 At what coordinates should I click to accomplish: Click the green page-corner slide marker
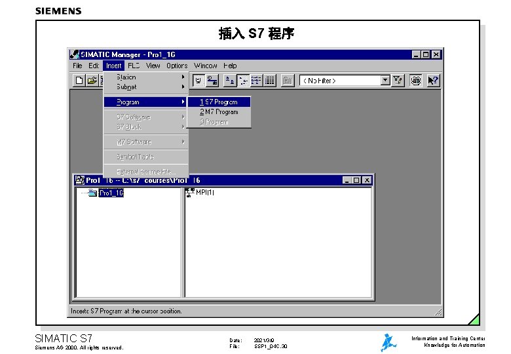tap(474, 320)
